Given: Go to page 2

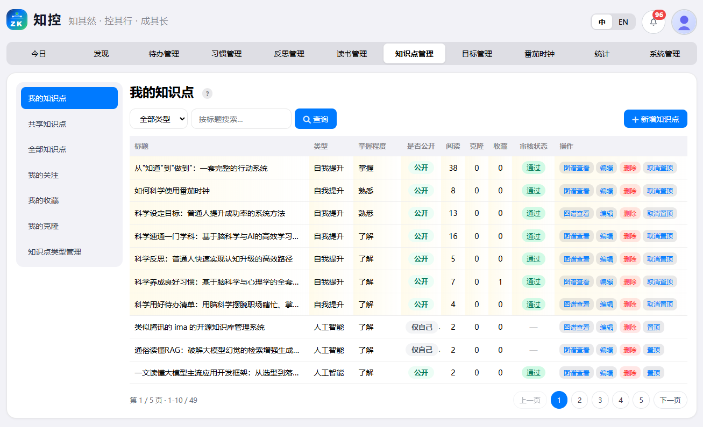Looking at the screenshot, I should (579, 400).
